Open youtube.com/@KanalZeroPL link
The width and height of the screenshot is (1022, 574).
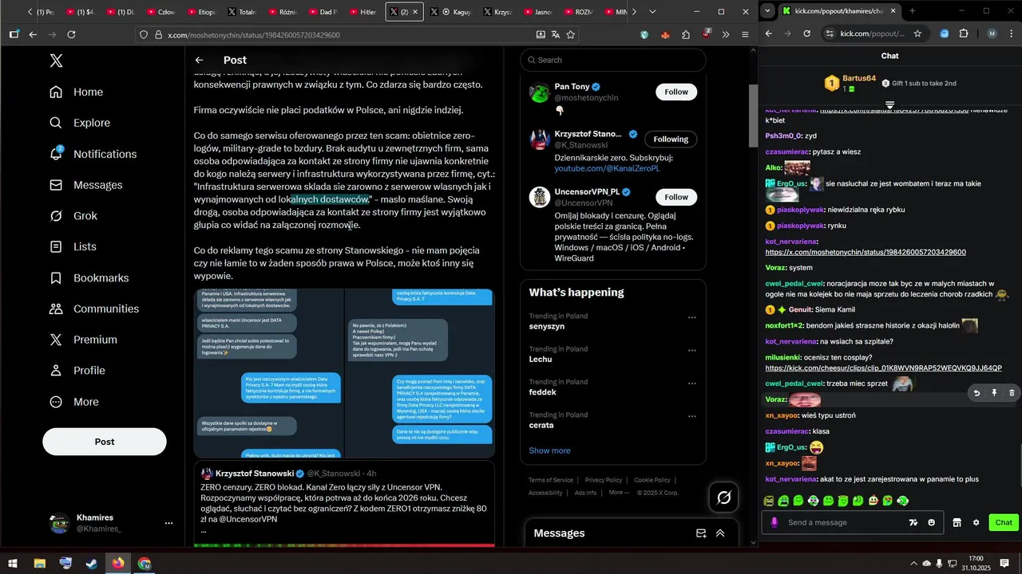(x=608, y=168)
